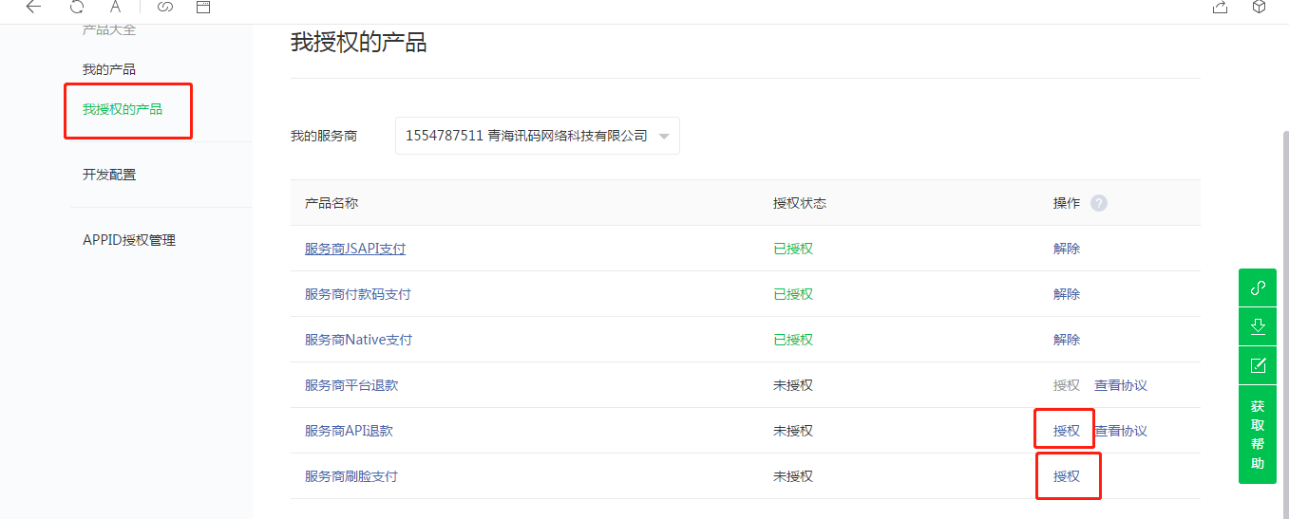1289x519 pixels.
Task: Copy page link with chain icon
Action: click(165, 7)
